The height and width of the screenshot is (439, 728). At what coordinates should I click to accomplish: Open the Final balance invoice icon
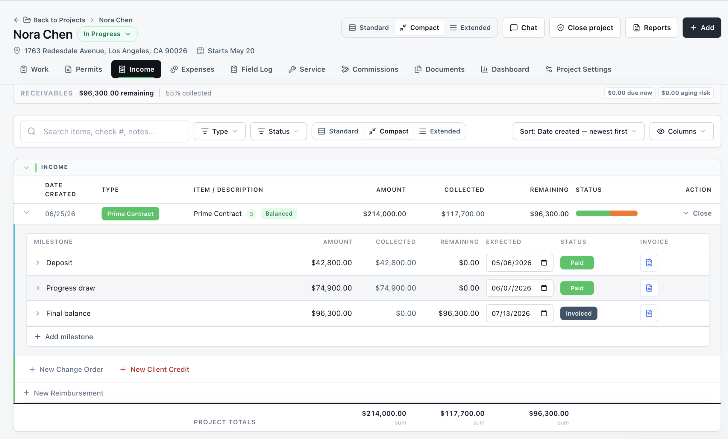[649, 313]
